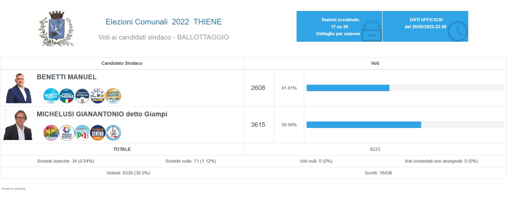
Task: Open the Vivere Thiene list logo
Action: pyautogui.click(x=113, y=96)
